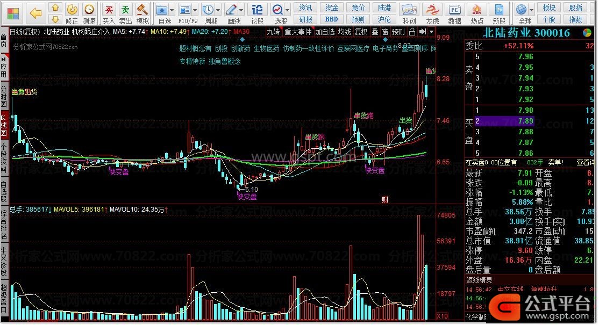Expand the 自选 dropdown arrow
This screenshot has width=599, height=325.
coord(172,10)
